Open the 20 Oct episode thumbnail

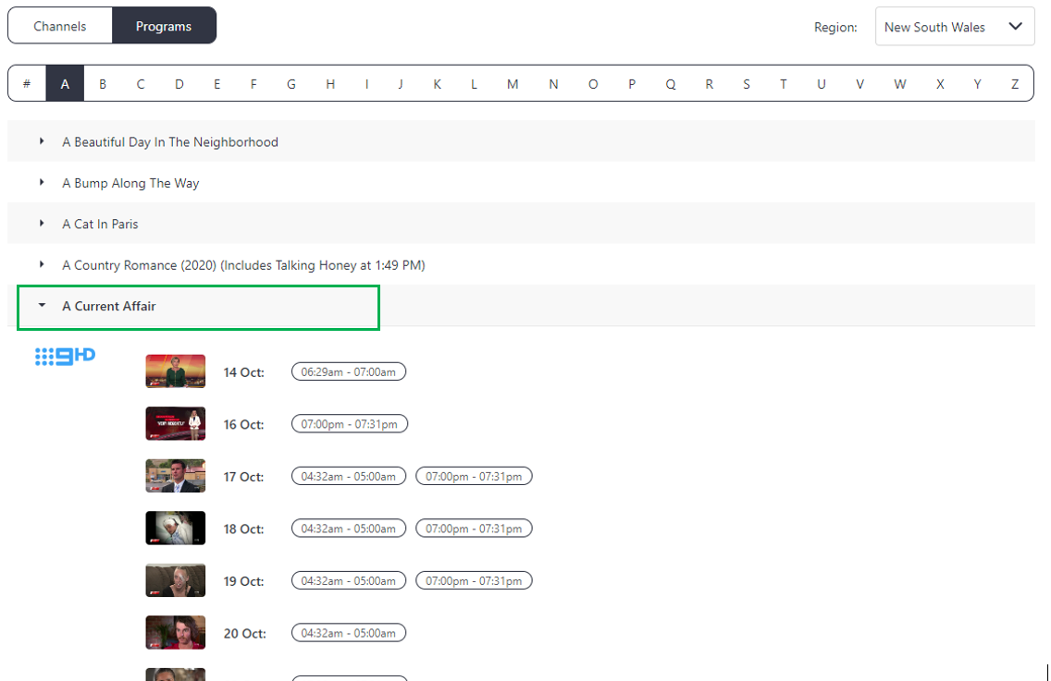pos(176,633)
